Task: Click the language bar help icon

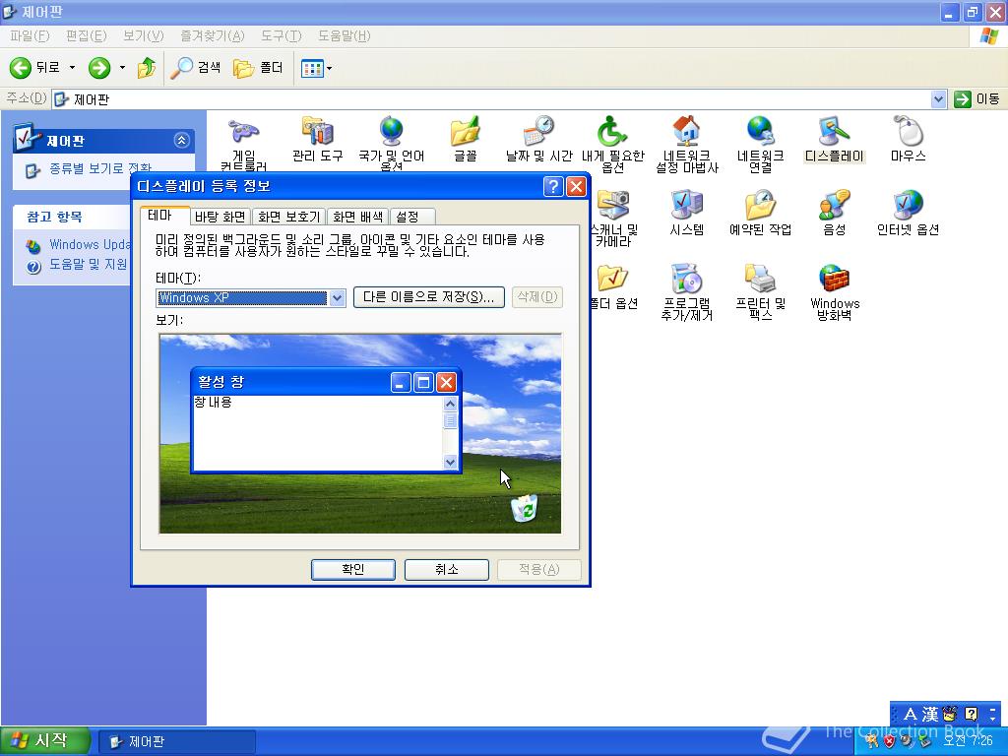Action: 972,714
